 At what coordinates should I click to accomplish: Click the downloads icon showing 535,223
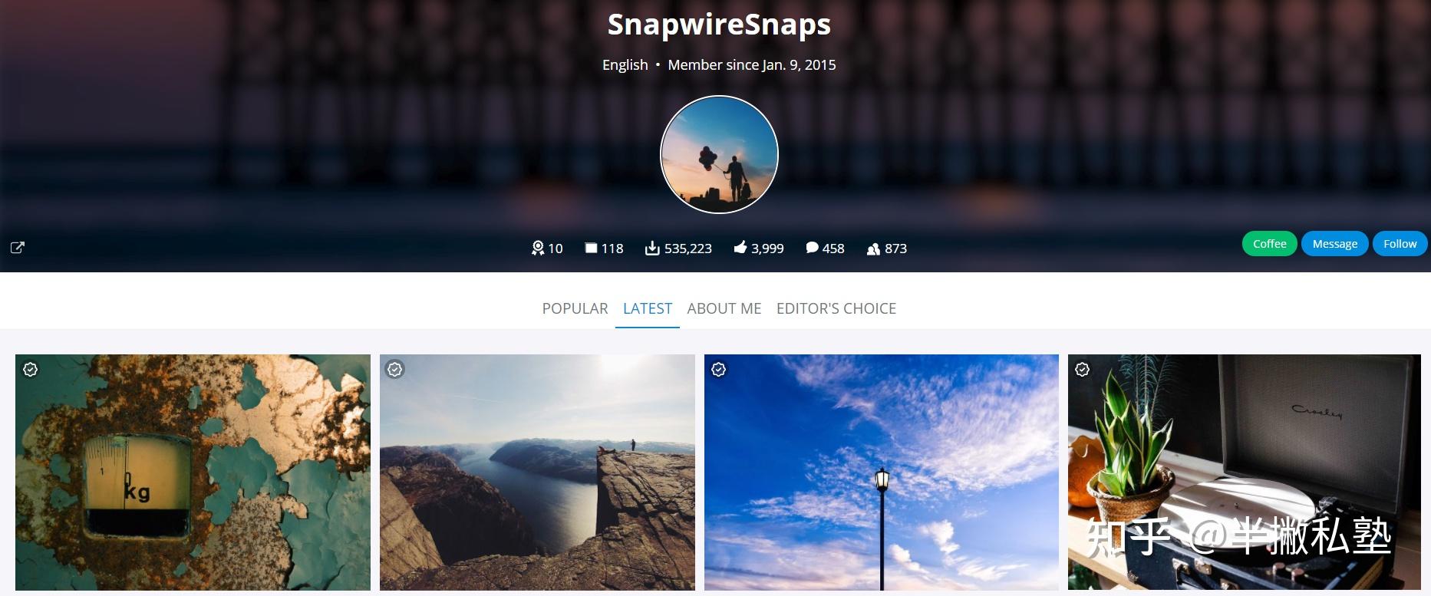(x=652, y=248)
